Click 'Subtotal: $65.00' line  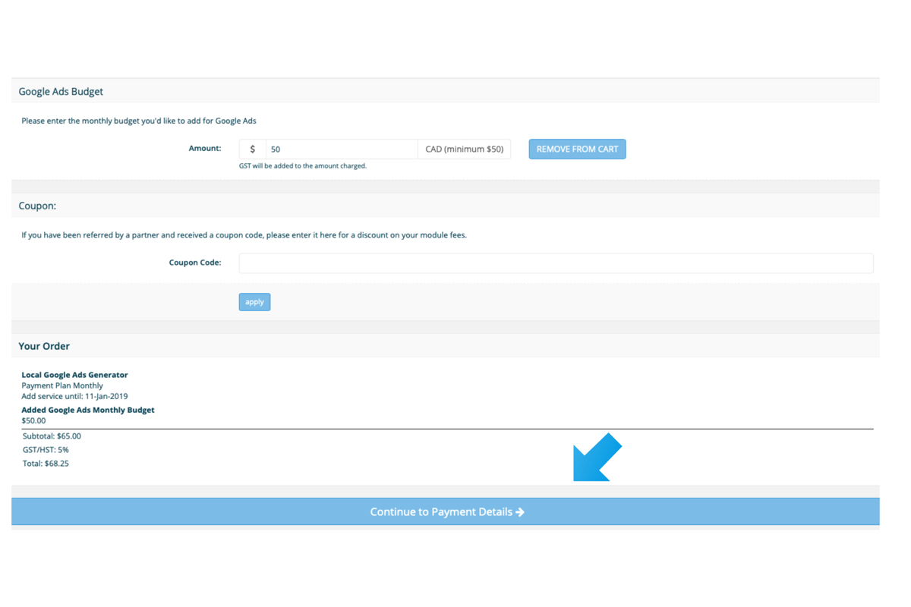click(x=52, y=436)
